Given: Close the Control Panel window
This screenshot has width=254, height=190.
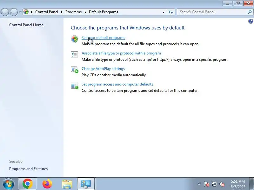Looking at the screenshot, I should (248, 3).
